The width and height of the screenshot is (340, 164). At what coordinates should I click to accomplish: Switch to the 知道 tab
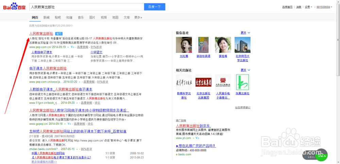pos(69,18)
